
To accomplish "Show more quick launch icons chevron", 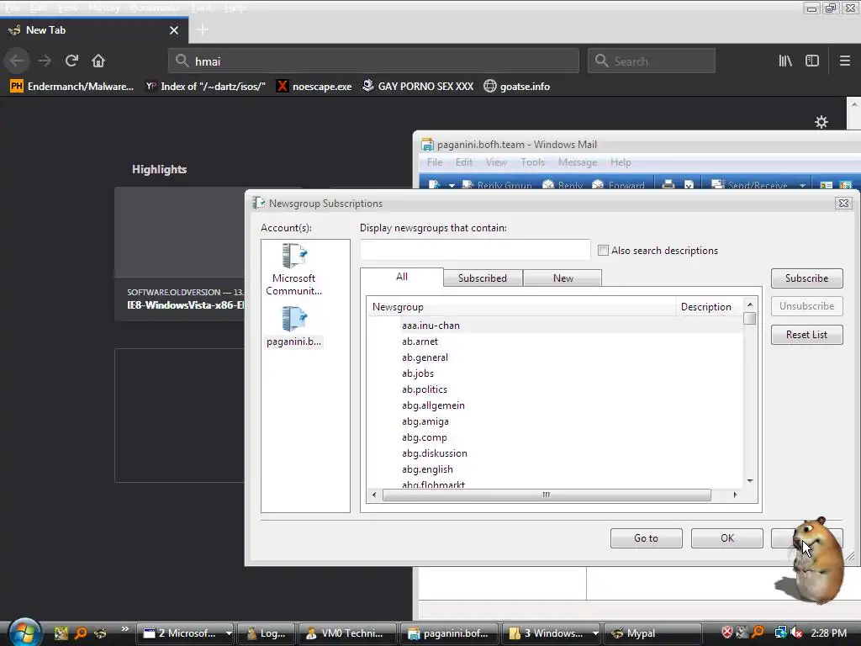I will point(124,629).
